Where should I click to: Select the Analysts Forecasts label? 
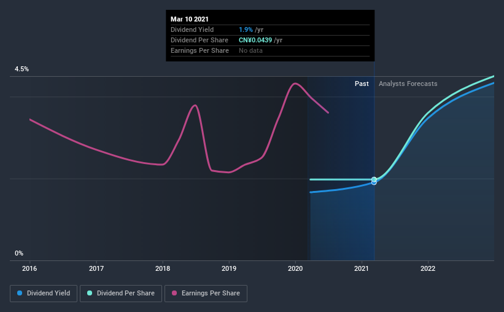(x=408, y=84)
